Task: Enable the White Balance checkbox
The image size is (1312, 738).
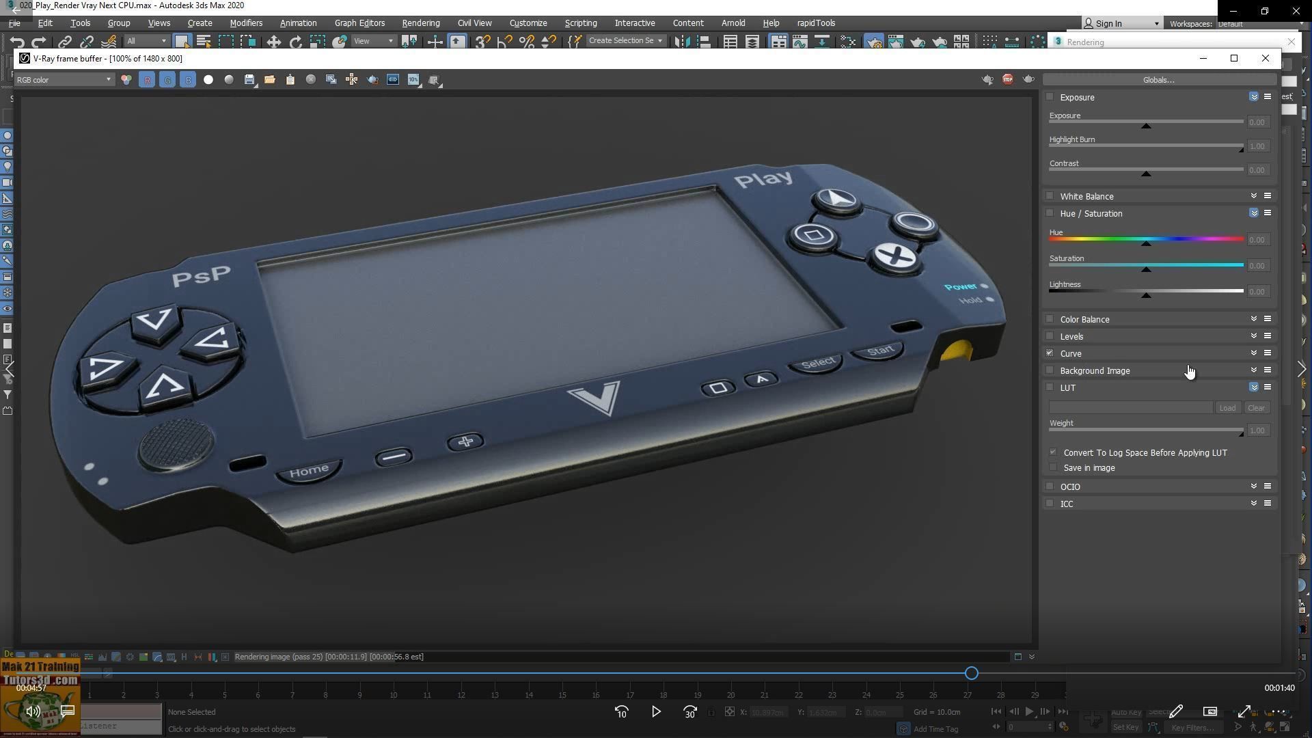Action: tap(1050, 196)
